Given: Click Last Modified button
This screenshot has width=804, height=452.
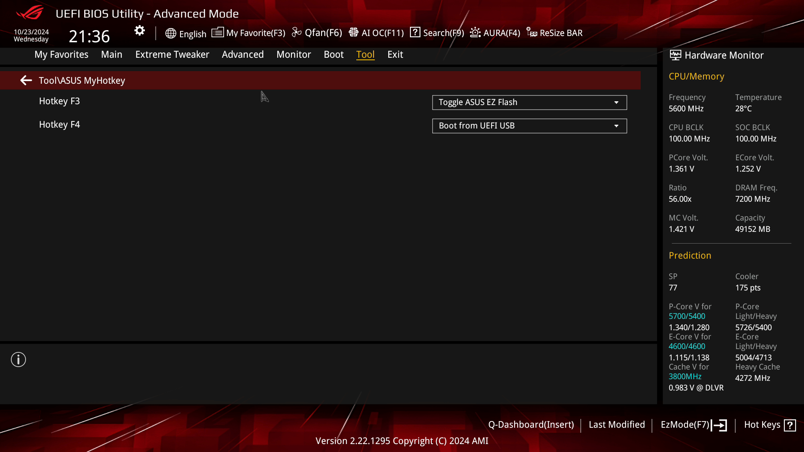Looking at the screenshot, I should coord(617,424).
